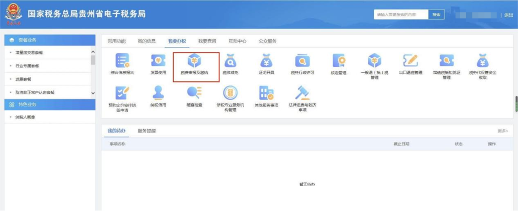This screenshot has width=518, height=211.
Task: Click the 套餐业务 cube icon
Action: [12, 40]
